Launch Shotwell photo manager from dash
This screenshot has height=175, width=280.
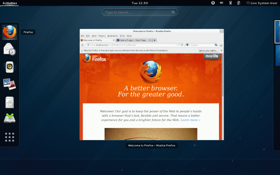point(10,84)
